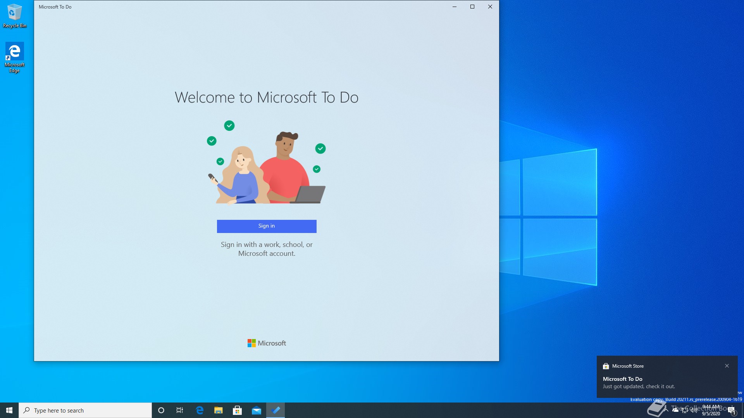Screen dimensions: 744x418
Task: Open the network status tray icon
Action: pyautogui.click(x=685, y=410)
